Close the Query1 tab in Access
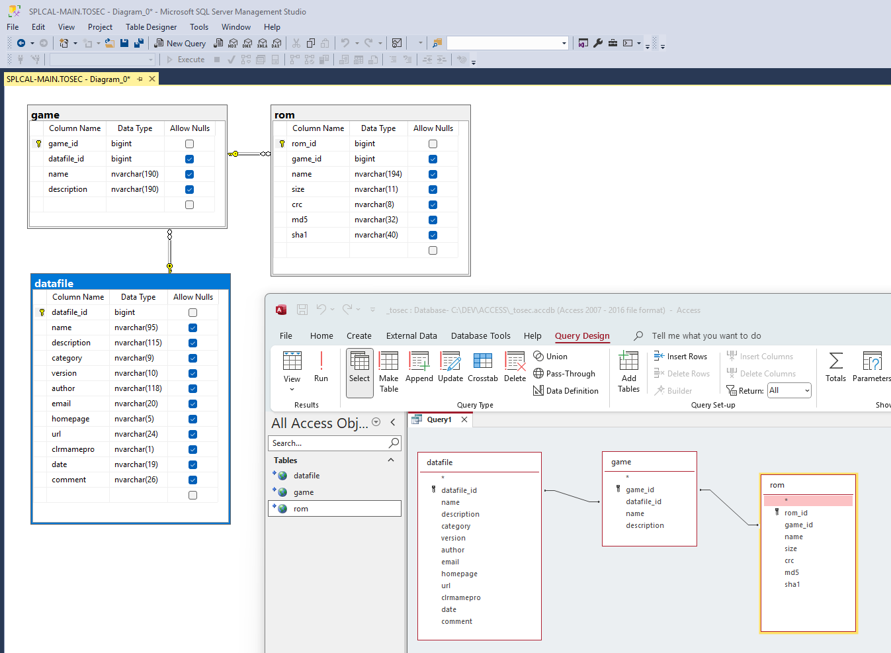This screenshot has width=891, height=653. (x=464, y=419)
